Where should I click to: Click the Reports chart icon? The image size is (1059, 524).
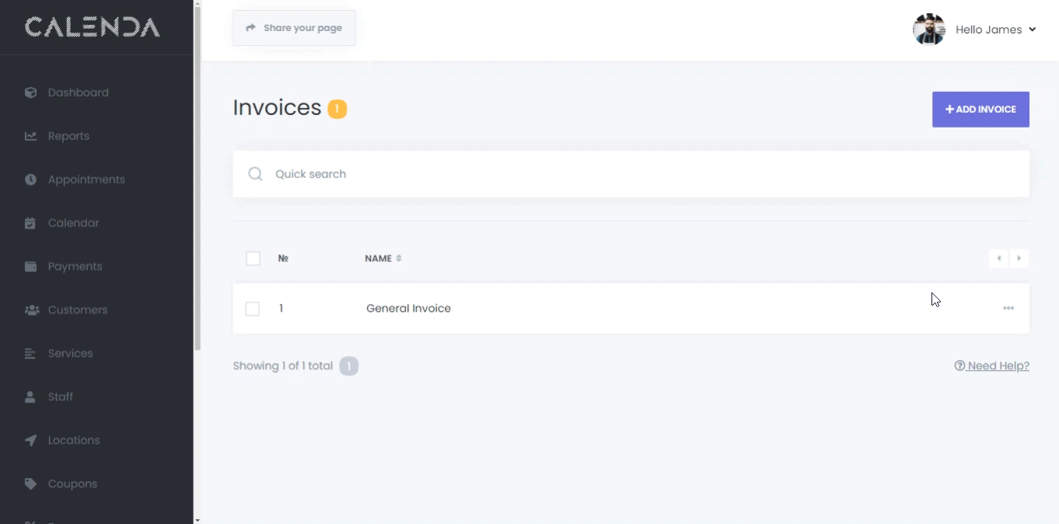coord(30,136)
